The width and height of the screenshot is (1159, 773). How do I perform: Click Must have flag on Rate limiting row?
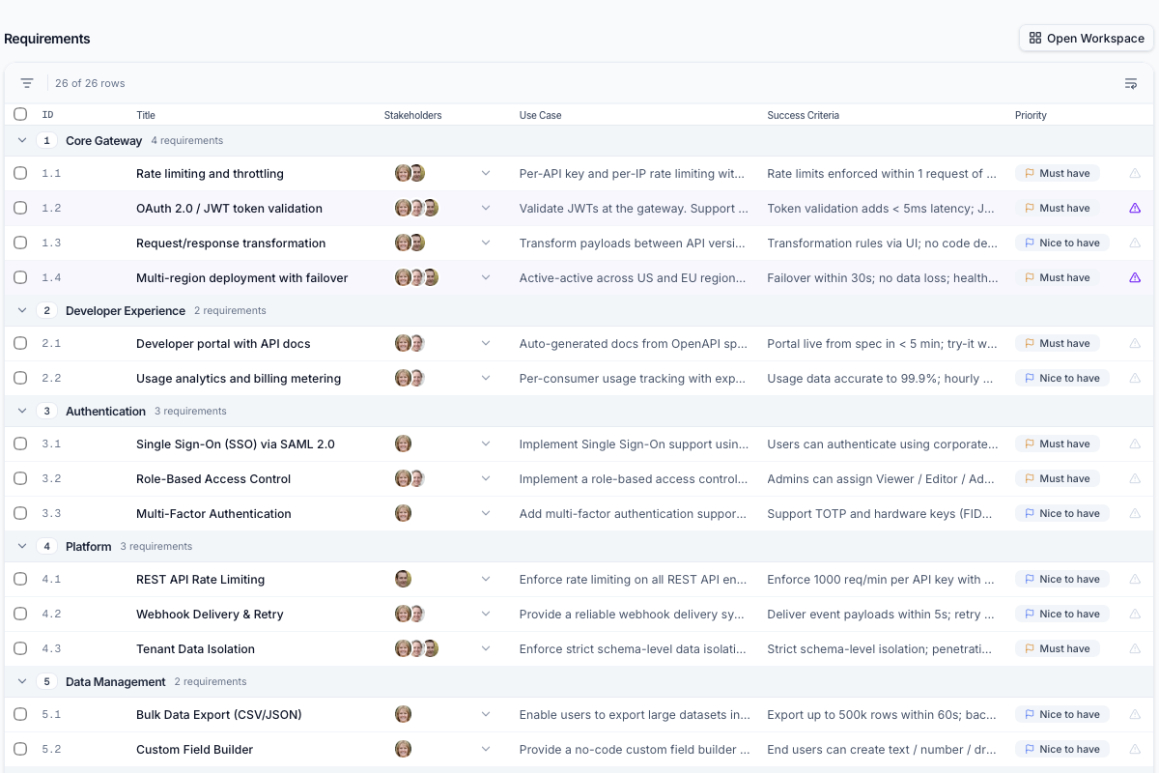pos(1058,174)
